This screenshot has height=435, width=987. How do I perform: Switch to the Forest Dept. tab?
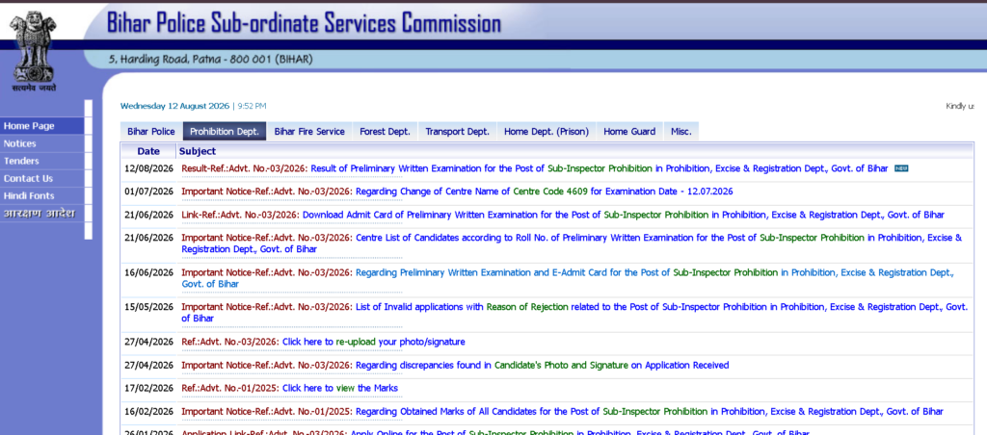pos(385,132)
